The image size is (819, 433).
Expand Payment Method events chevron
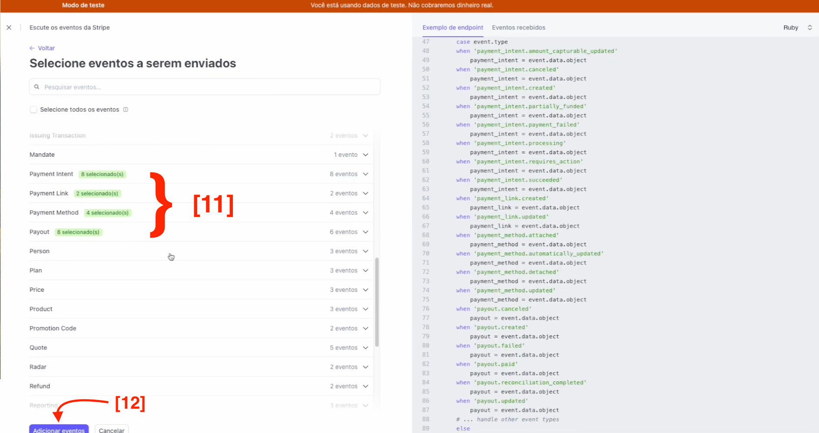[x=365, y=213]
